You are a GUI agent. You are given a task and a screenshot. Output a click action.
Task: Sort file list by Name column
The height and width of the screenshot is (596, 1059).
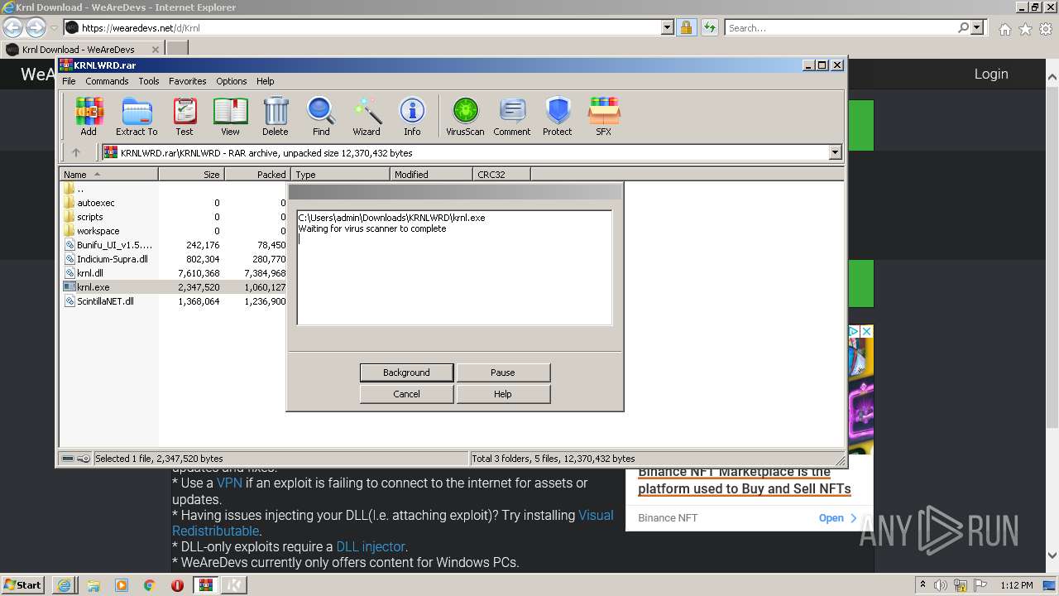(x=108, y=174)
